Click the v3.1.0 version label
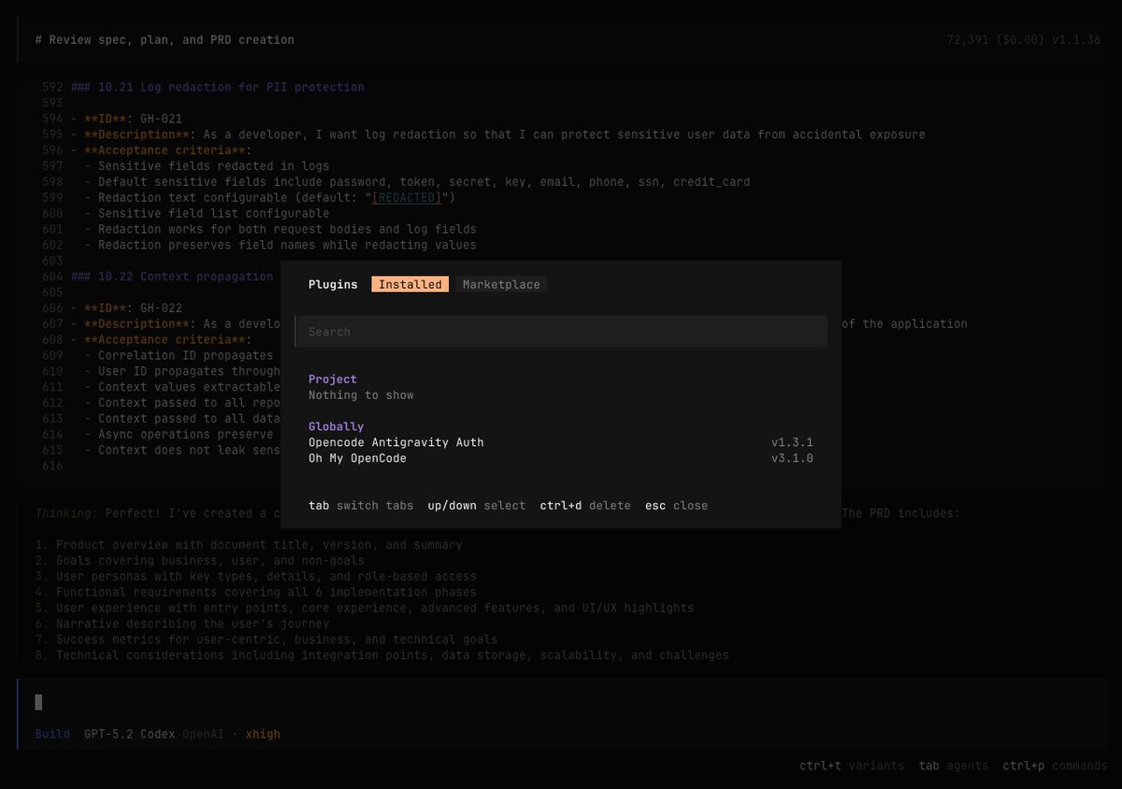The image size is (1122, 789). pos(792,458)
